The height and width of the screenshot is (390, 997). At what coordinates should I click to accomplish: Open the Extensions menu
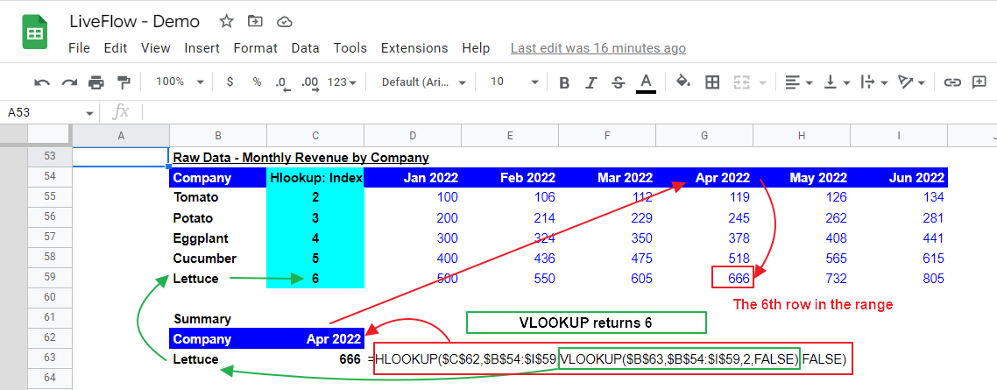[x=414, y=48]
